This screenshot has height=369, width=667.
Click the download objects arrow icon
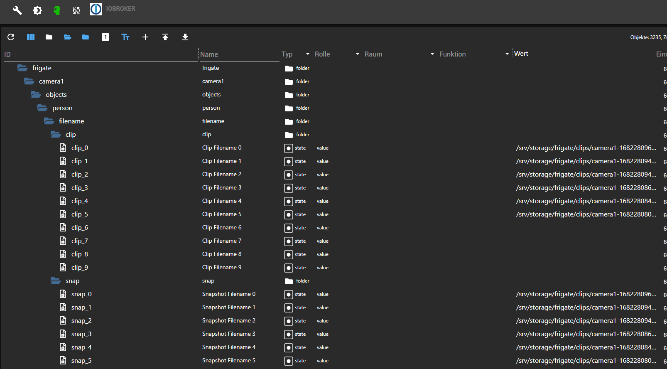pyautogui.click(x=185, y=37)
